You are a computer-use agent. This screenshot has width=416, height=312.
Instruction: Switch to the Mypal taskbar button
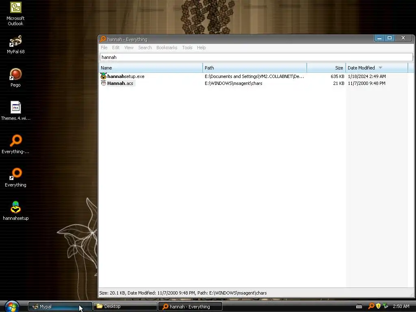click(60, 306)
